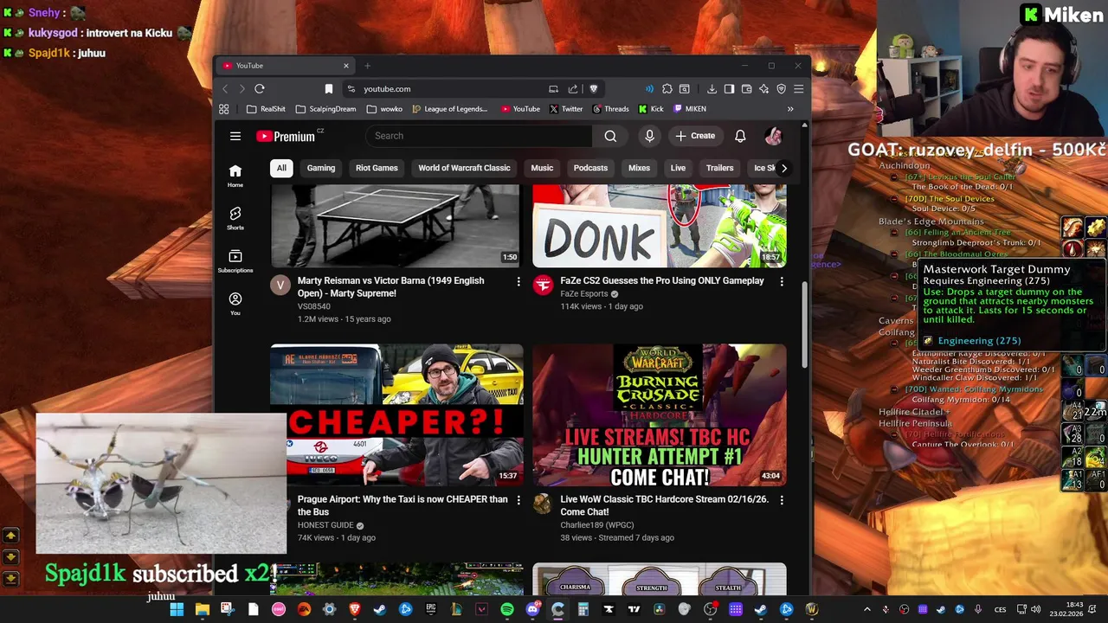The width and height of the screenshot is (1108, 623).
Task: Click the share page icon in address bar
Action: 573,88
